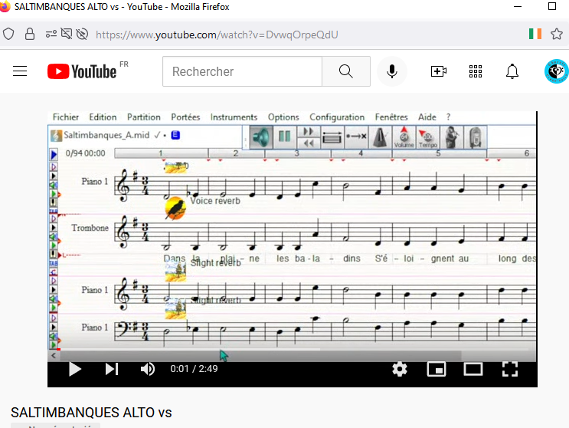Screen dimensions: 569x428
Task: Mute the video volume
Action: point(148,369)
